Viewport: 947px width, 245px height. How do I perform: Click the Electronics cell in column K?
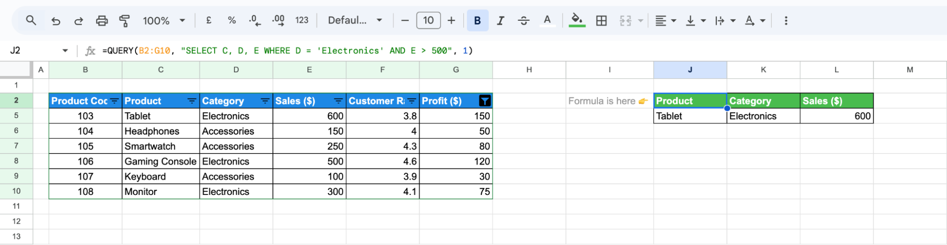tap(764, 116)
